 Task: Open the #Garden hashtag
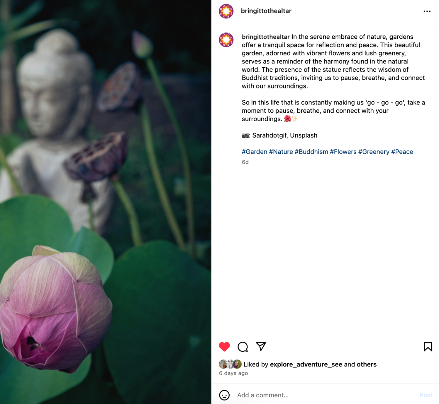[254, 152]
